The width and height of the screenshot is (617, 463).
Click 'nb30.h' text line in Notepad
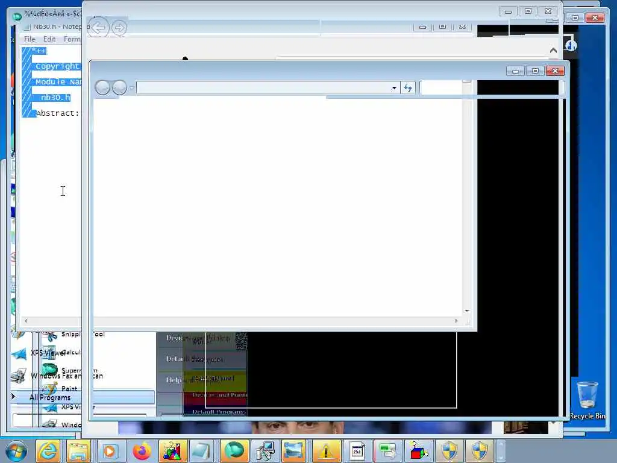(55, 97)
